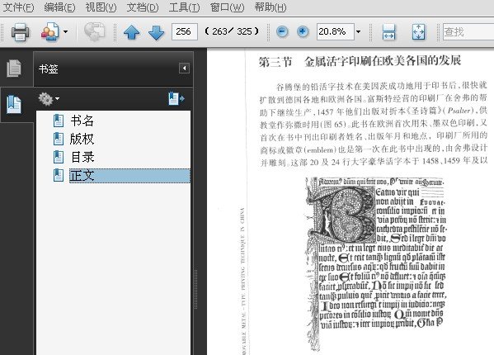Screen dimensions: 494x355
Task: Select the 目录 bookmark
Action: tap(82, 157)
